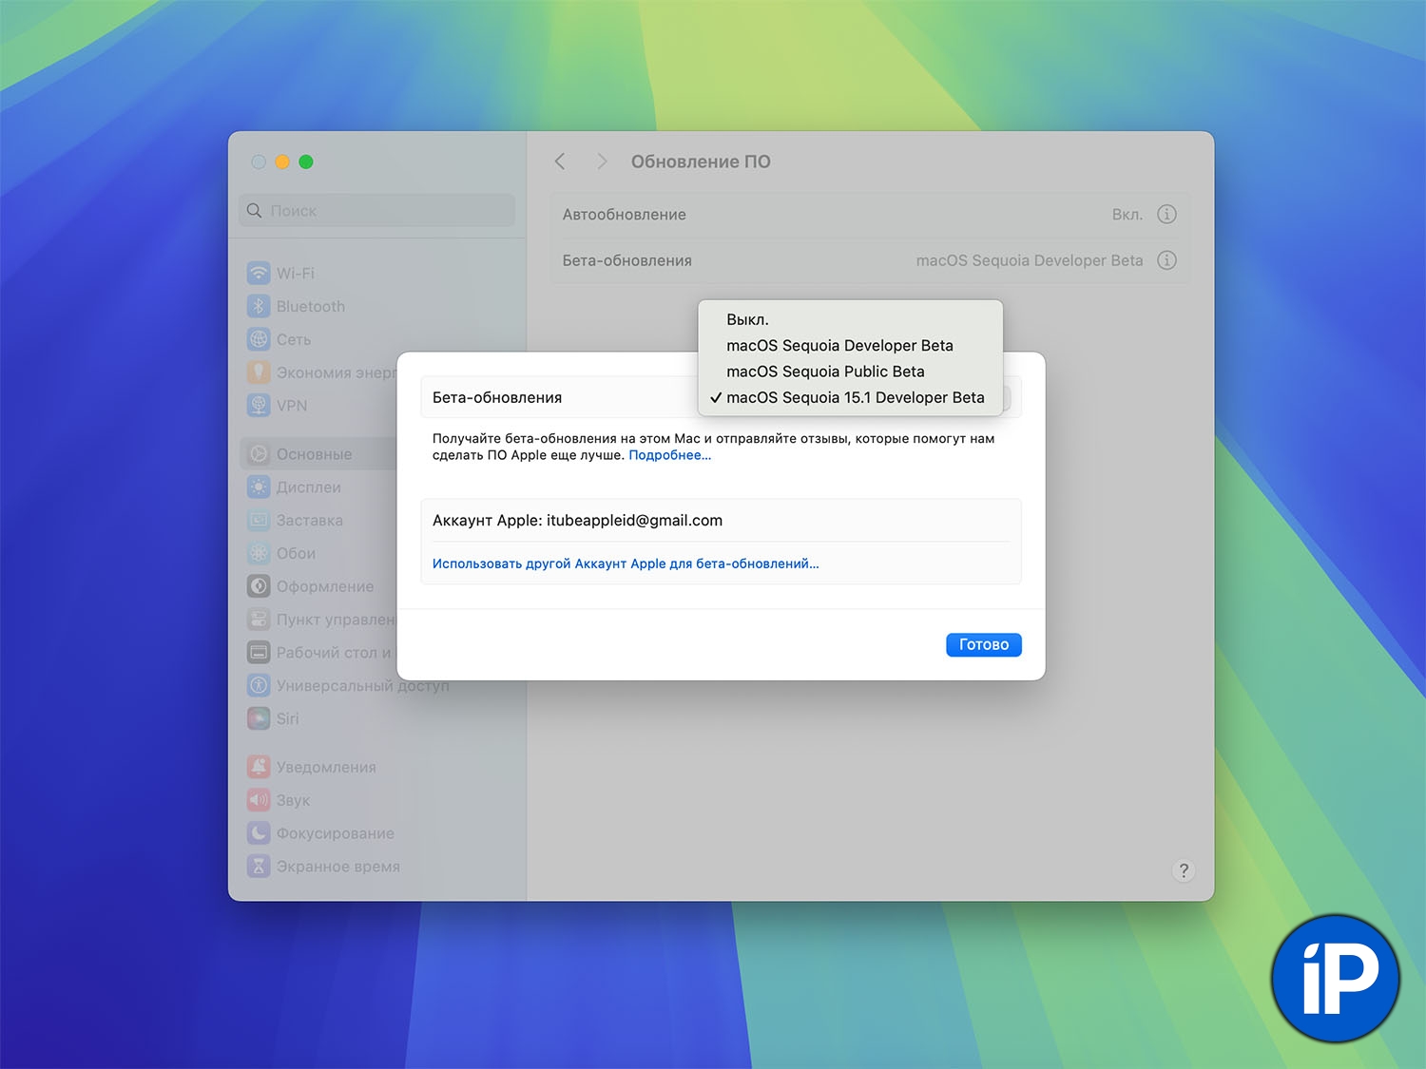Choose macOS Sequoia Developer Beta option
The width and height of the screenshot is (1426, 1069).
click(839, 346)
